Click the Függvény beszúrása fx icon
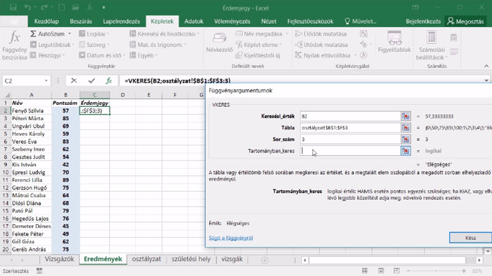 [x=14, y=37]
